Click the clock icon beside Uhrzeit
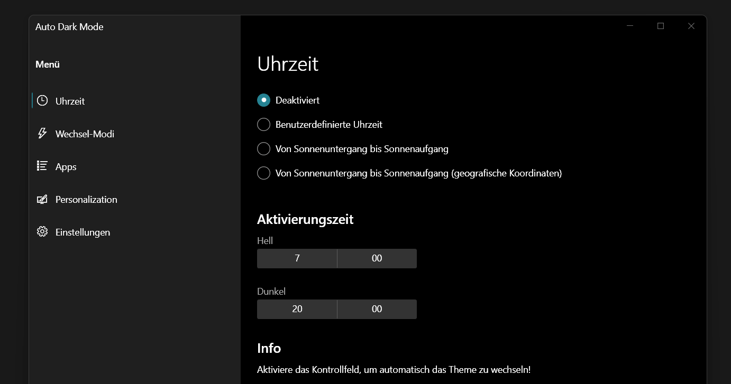 [42, 100]
